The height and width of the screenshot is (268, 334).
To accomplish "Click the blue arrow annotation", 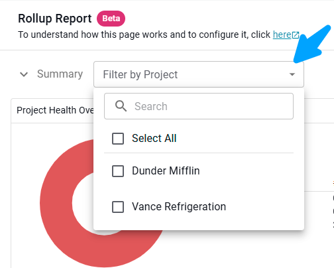I will coord(312,44).
